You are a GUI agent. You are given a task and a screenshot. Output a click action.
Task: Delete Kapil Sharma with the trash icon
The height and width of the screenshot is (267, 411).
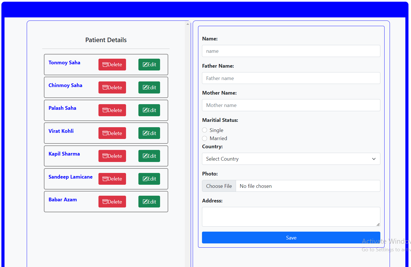click(x=105, y=156)
